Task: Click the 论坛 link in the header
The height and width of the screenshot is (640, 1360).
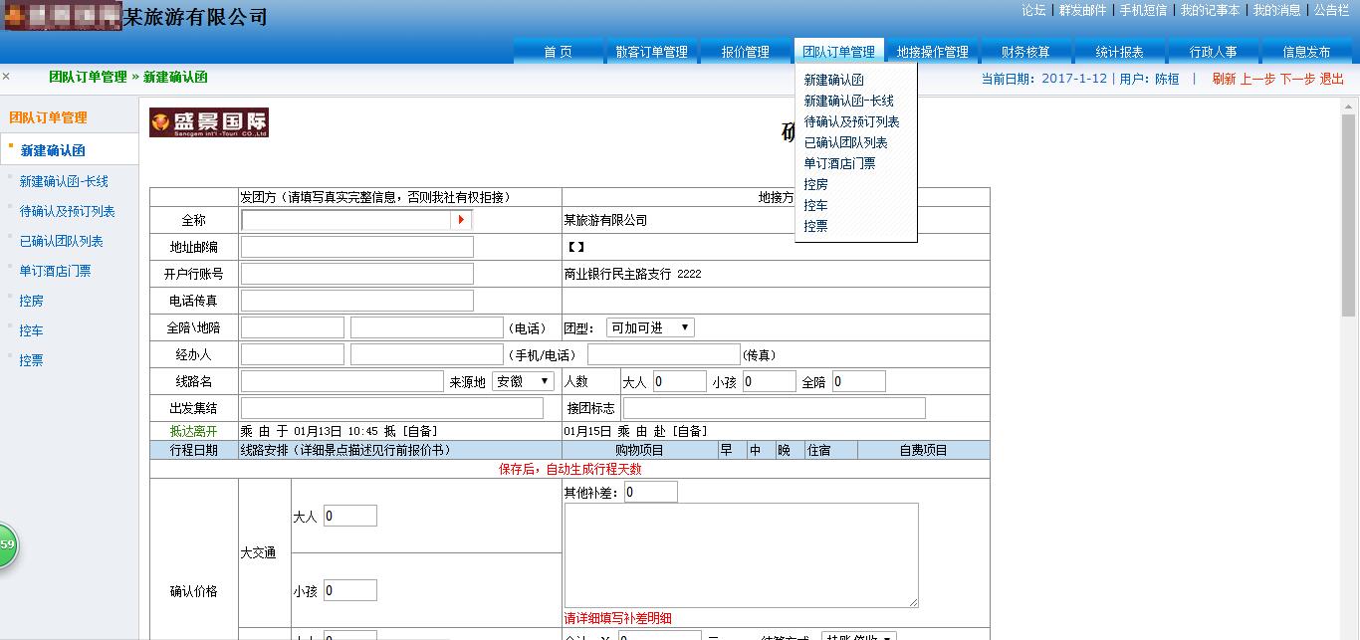Action: tap(1033, 10)
